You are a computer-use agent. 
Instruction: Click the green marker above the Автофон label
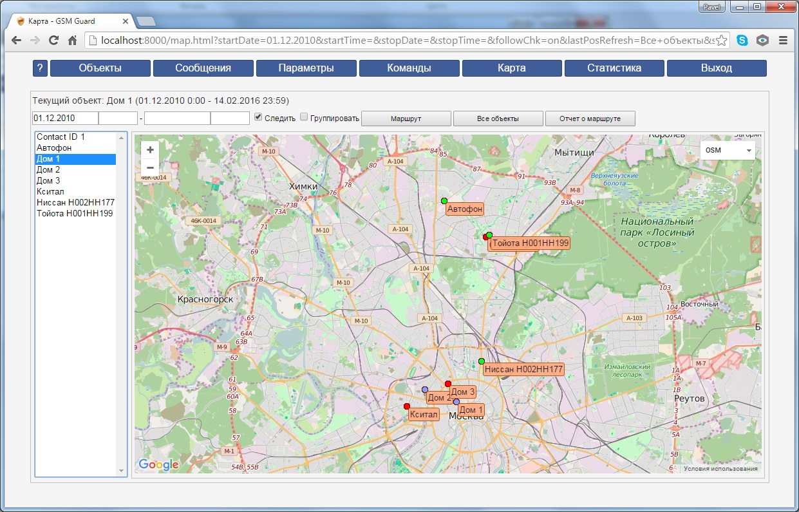(x=444, y=201)
